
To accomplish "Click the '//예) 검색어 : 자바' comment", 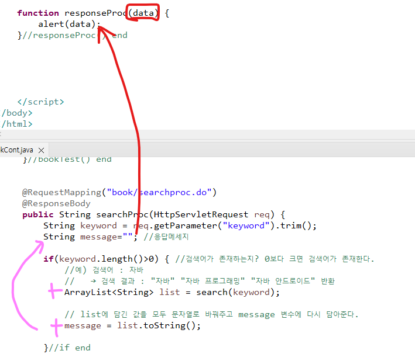I will coord(104,270).
